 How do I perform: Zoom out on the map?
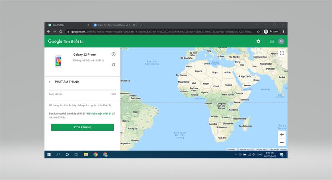(x=282, y=142)
